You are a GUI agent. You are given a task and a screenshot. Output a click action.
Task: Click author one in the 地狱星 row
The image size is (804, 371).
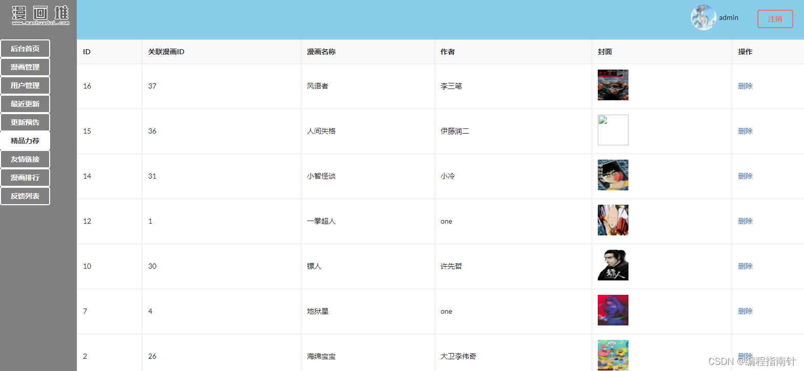(446, 312)
